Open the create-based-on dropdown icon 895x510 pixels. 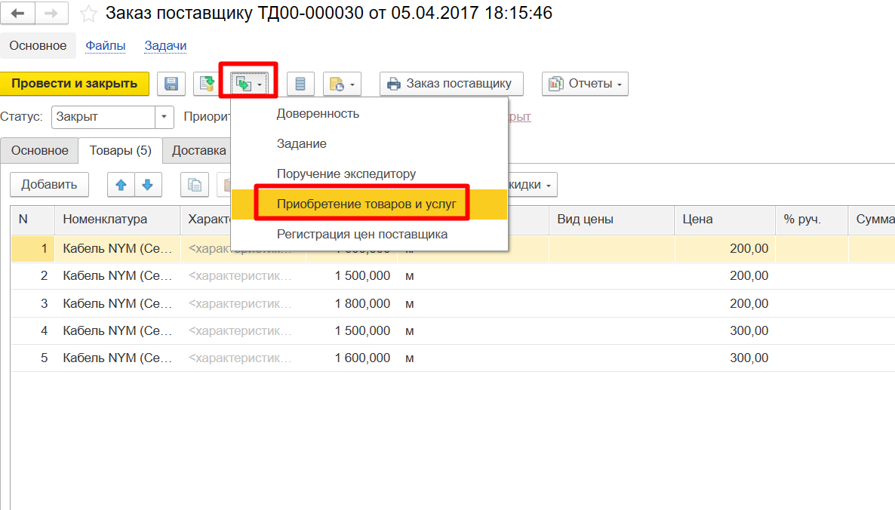click(249, 84)
